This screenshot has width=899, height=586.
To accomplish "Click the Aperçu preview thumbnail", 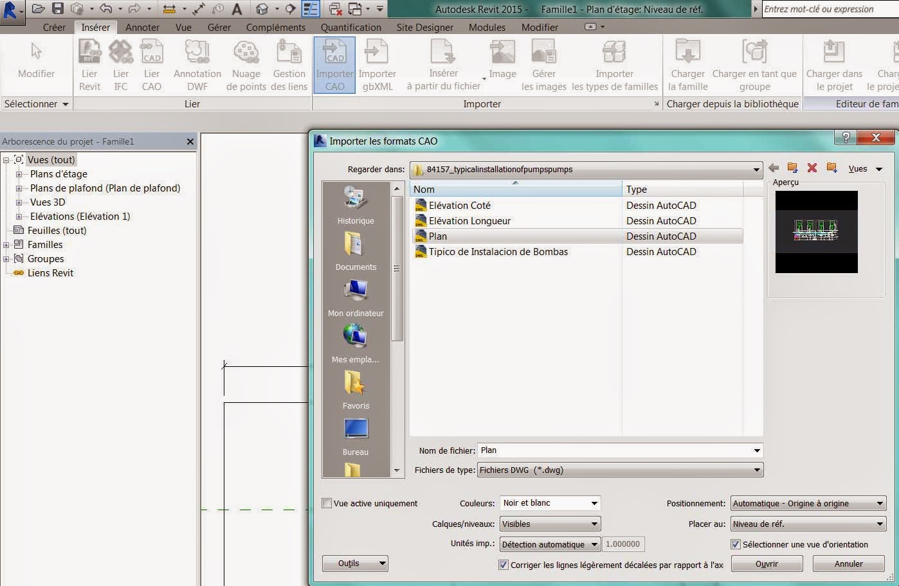I will coord(816,232).
